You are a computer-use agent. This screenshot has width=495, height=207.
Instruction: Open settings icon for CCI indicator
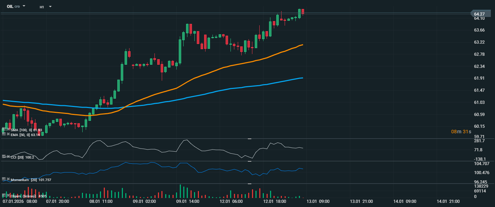pos(3,156)
